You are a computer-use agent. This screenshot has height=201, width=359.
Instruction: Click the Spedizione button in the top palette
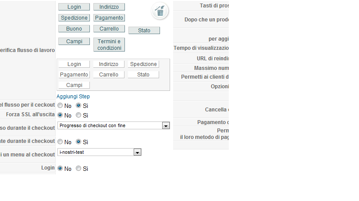click(x=74, y=18)
